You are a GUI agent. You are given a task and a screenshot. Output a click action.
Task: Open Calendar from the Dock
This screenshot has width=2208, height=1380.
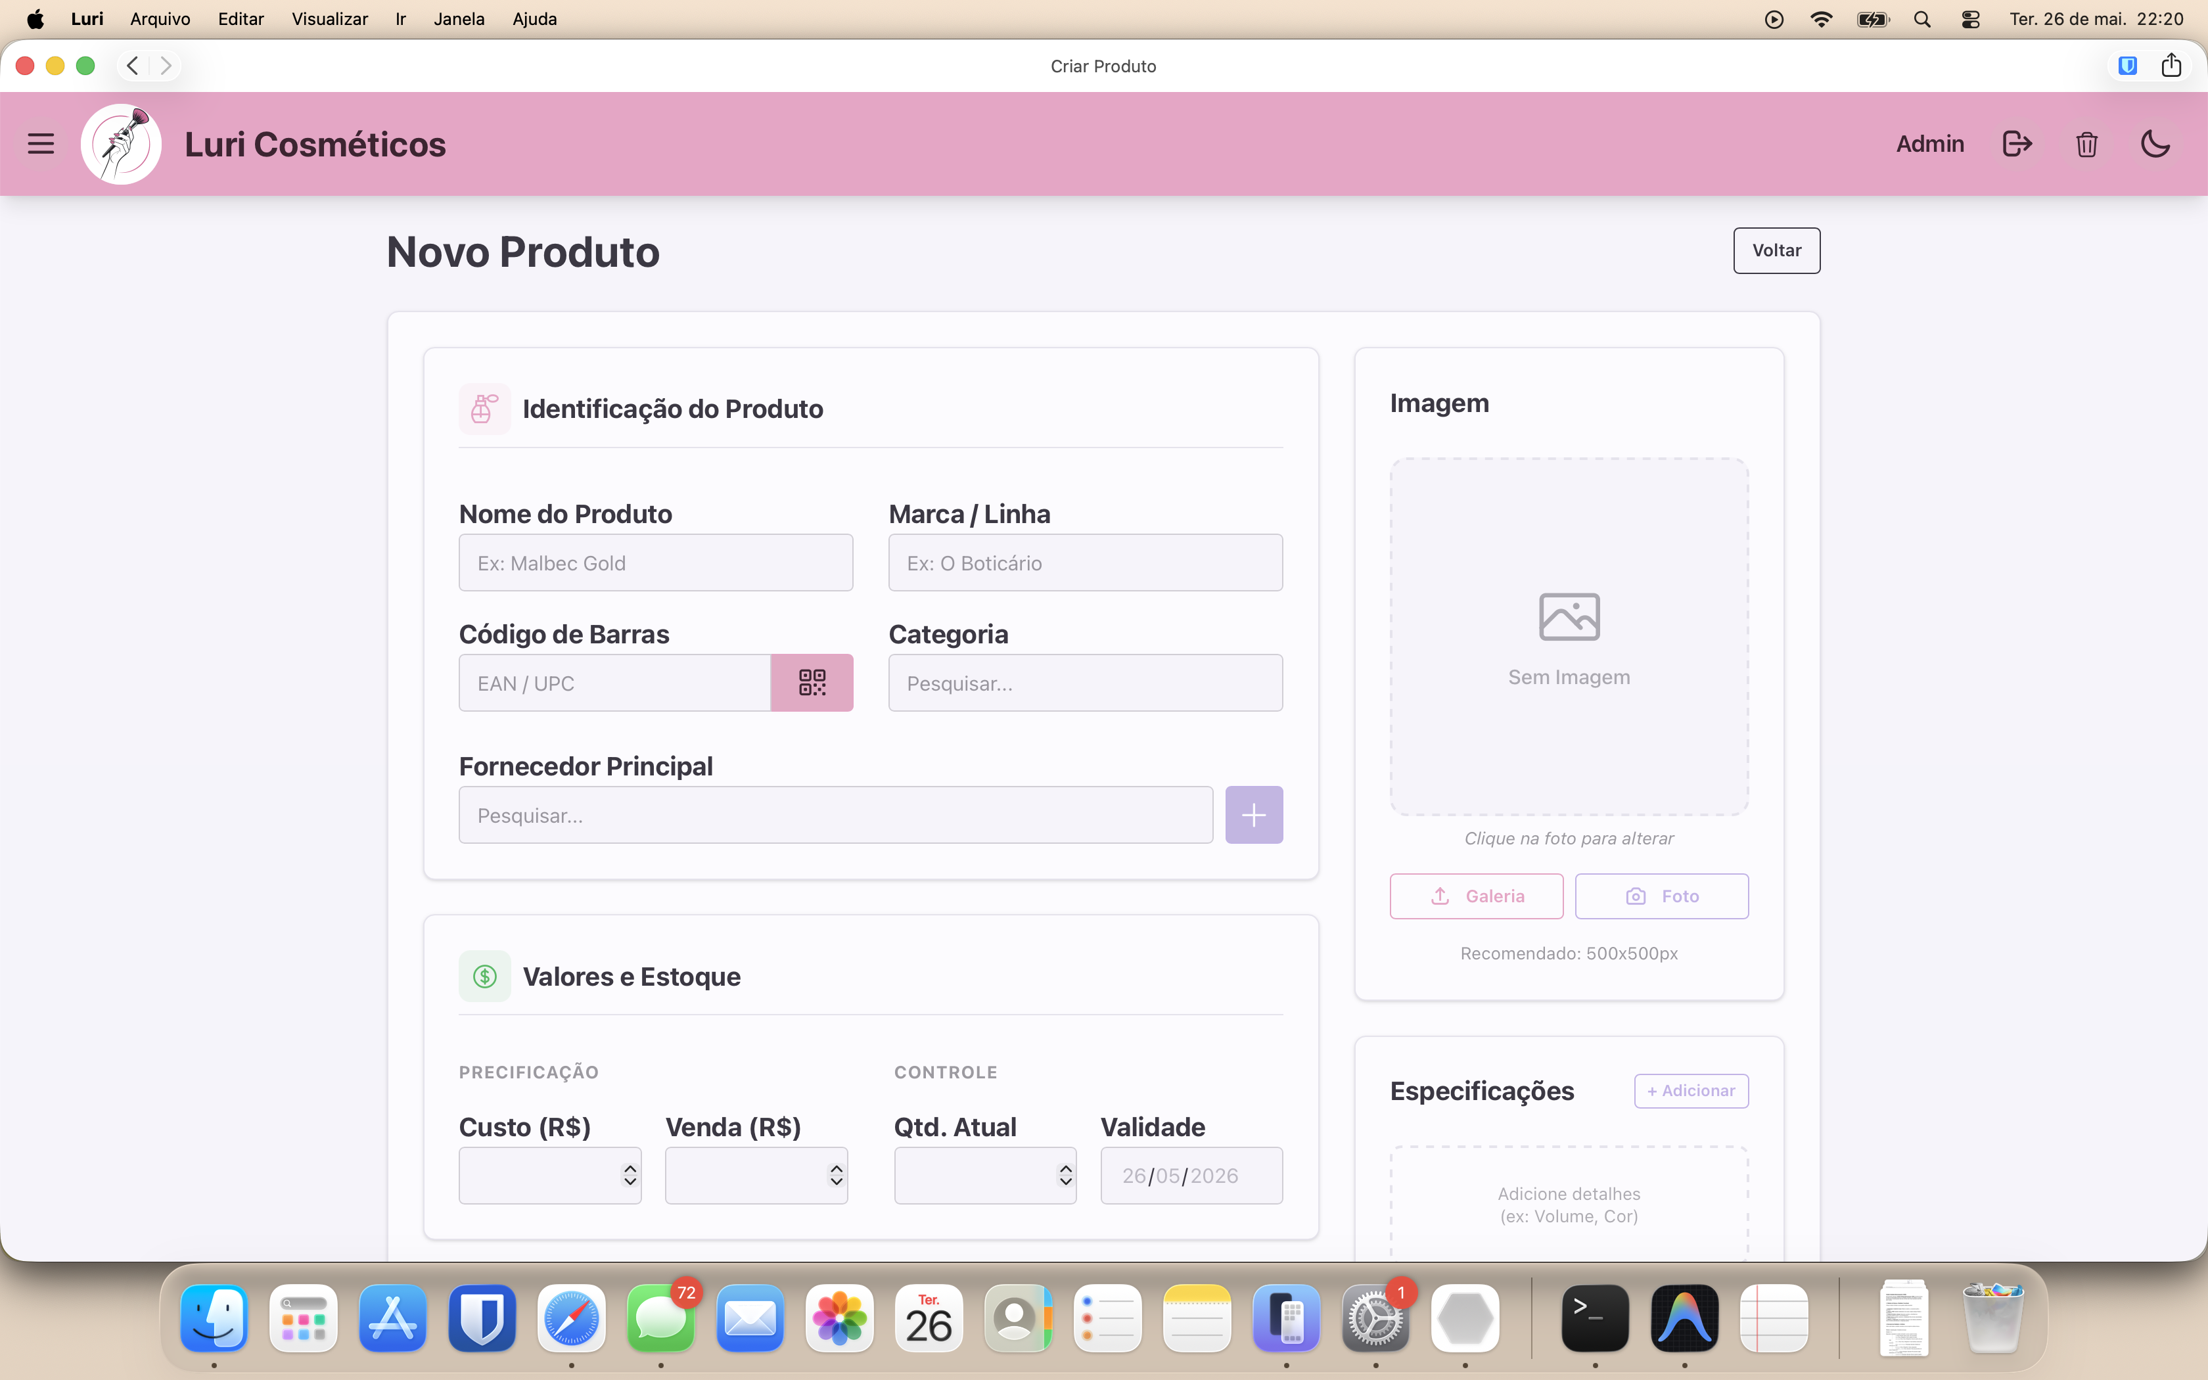pyautogui.click(x=930, y=1318)
